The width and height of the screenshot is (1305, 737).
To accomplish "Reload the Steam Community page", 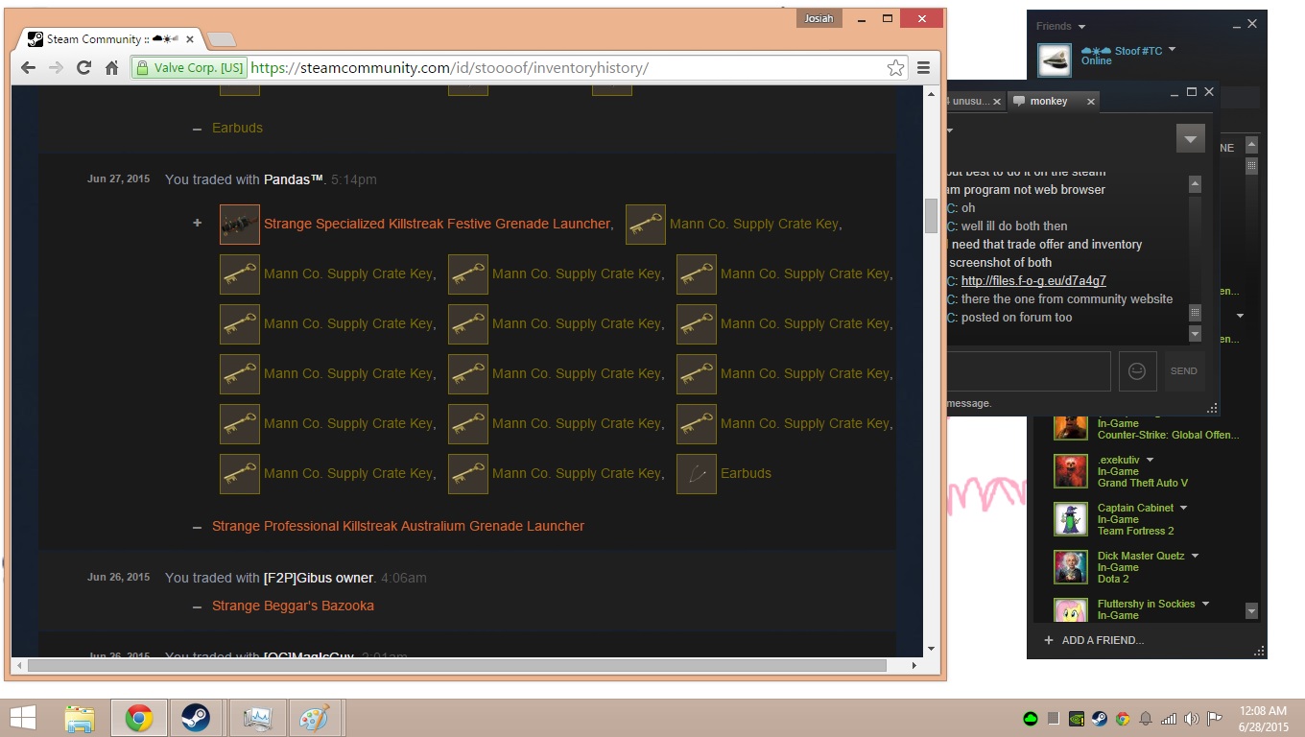I will tap(83, 67).
